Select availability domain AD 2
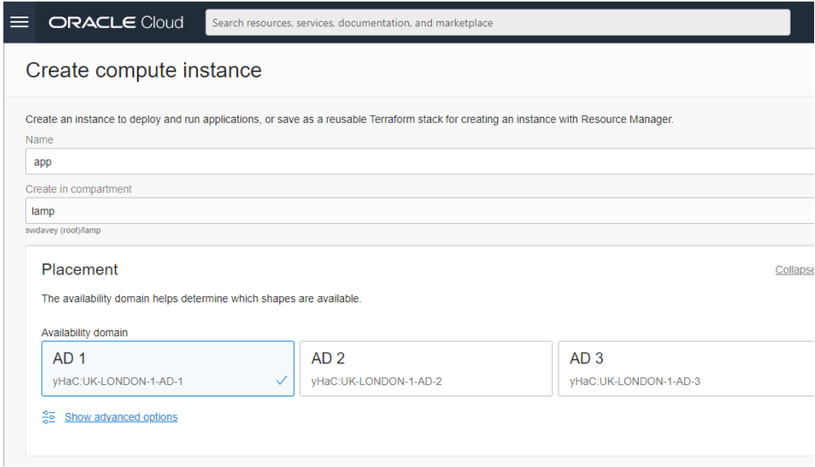The height and width of the screenshot is (467, 815). 426,369
